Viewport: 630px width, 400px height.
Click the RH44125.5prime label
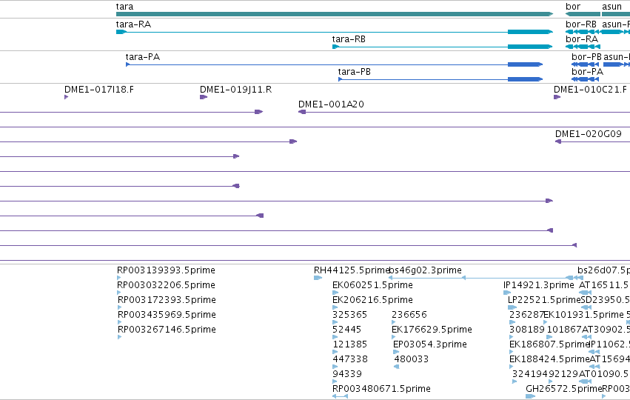click(352, 270)
